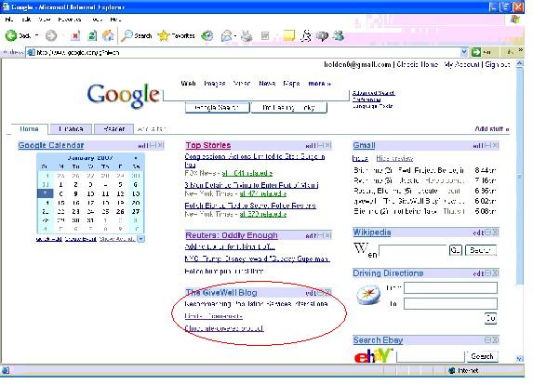
Task: Open My Account link
Action: pos(461,64)
